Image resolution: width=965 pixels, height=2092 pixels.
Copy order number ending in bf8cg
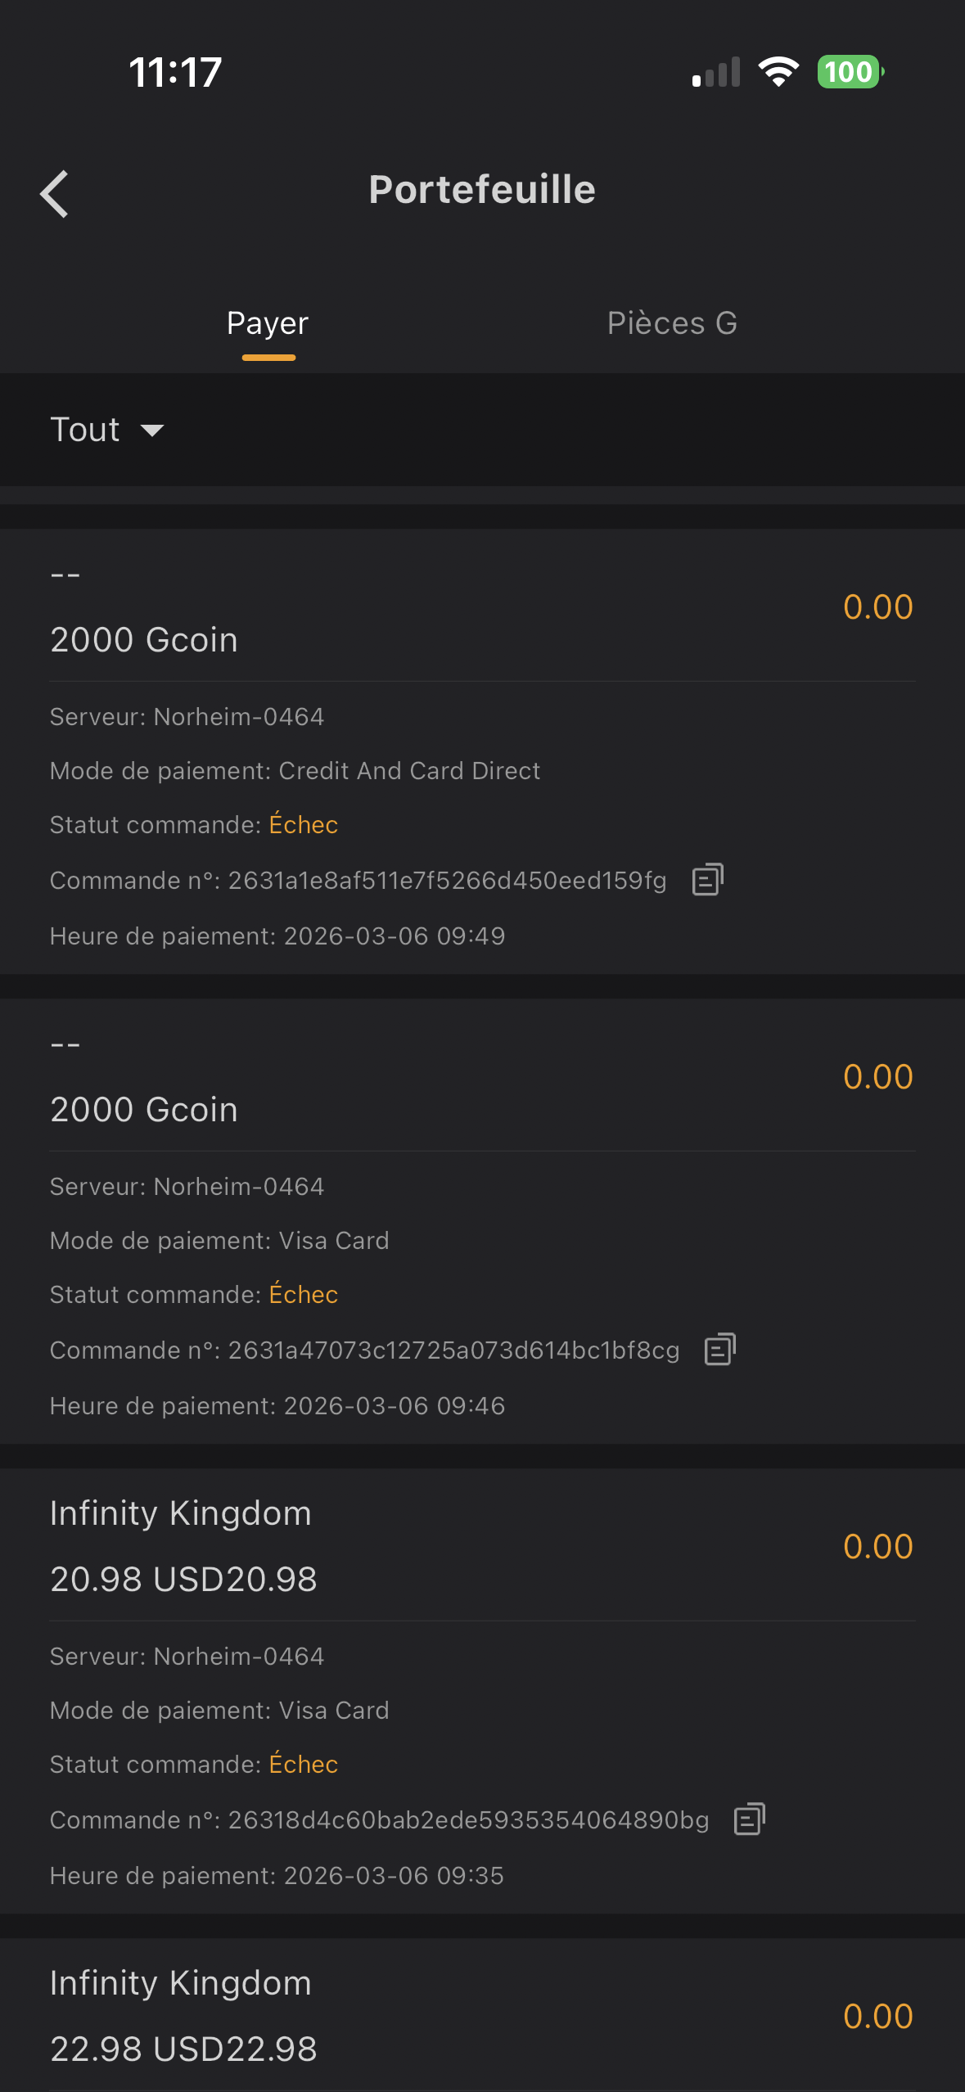[x=720, y=1350]
